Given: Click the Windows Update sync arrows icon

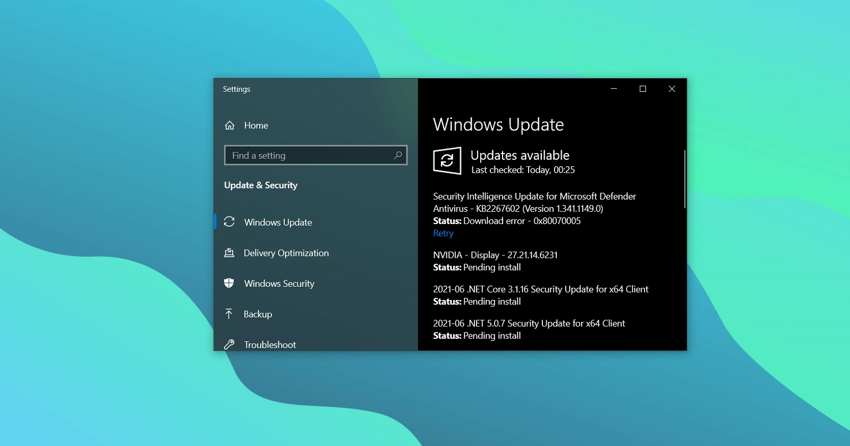Looking at the screenshot, I should (229, 221).
